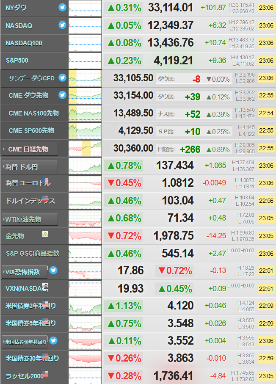Expand the CME 日経先物 button
Screen dimensions: 276x384
30,149
